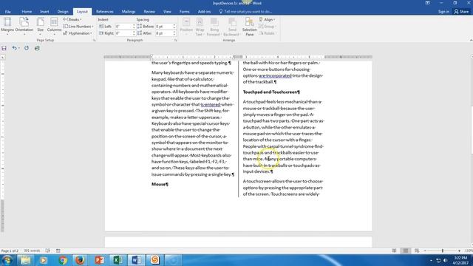Image resolution: width=473 pixels, height=266 pixels.
Task: Switch to the Review tab
Action: [x=149, y=12]
